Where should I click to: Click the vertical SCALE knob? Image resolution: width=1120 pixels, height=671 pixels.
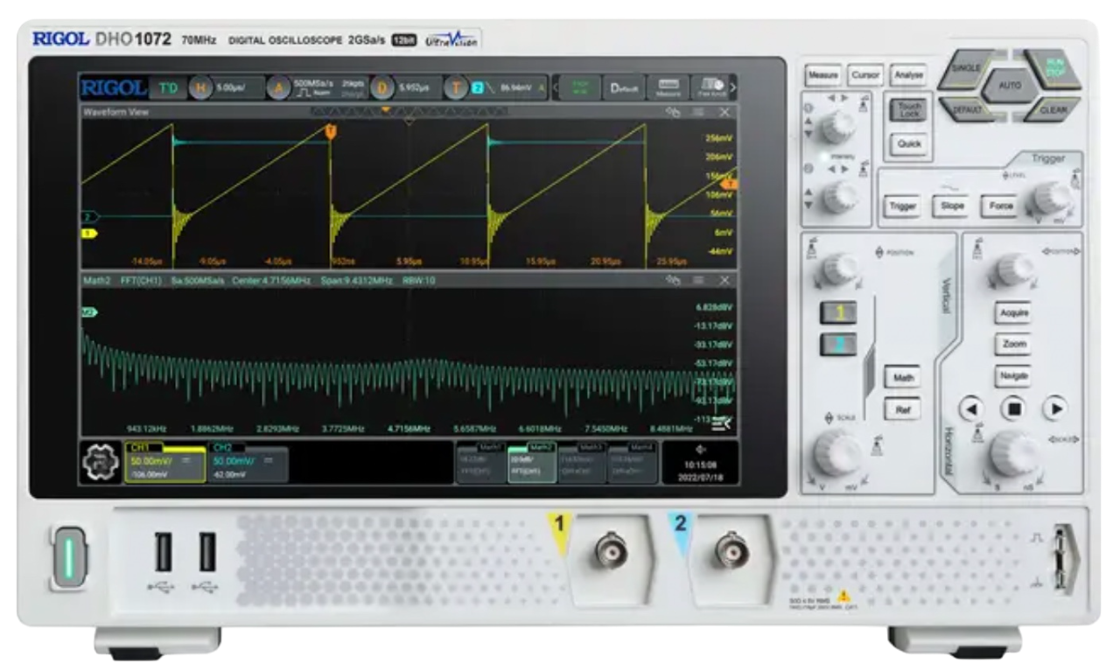click(x=838, y=452)
